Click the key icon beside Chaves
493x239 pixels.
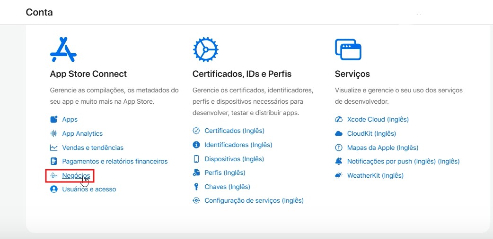[x=196, y=187]
